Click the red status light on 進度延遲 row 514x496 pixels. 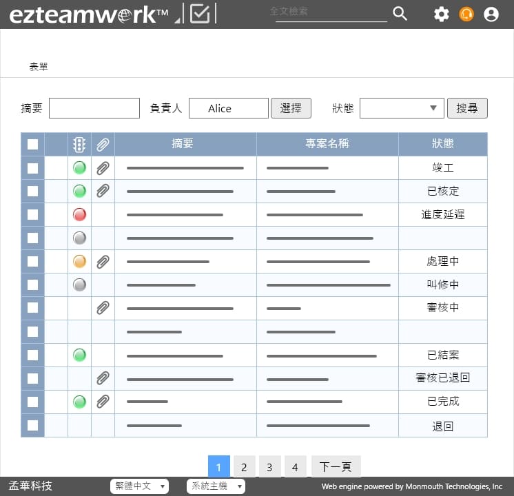[79, 214]
